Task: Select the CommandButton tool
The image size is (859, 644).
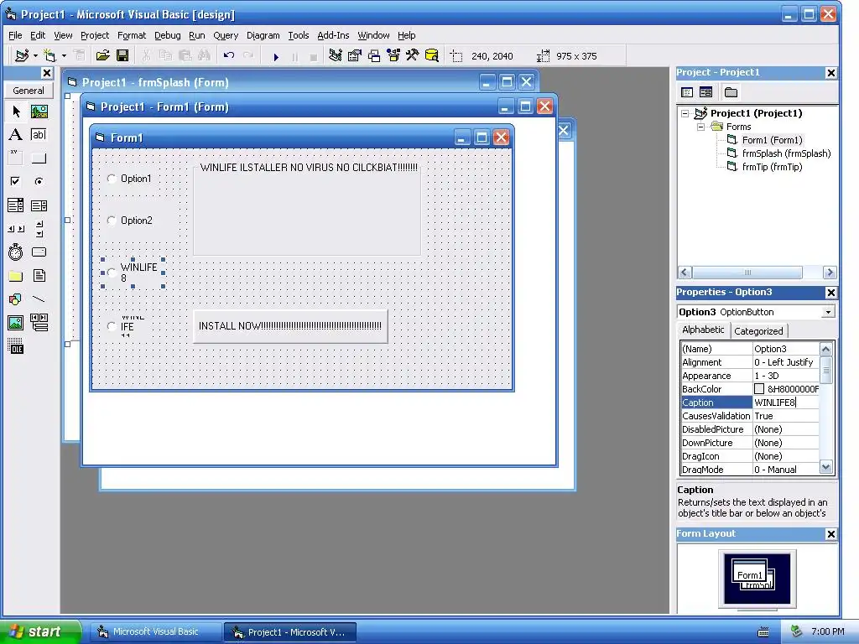Action: [39, 158]
